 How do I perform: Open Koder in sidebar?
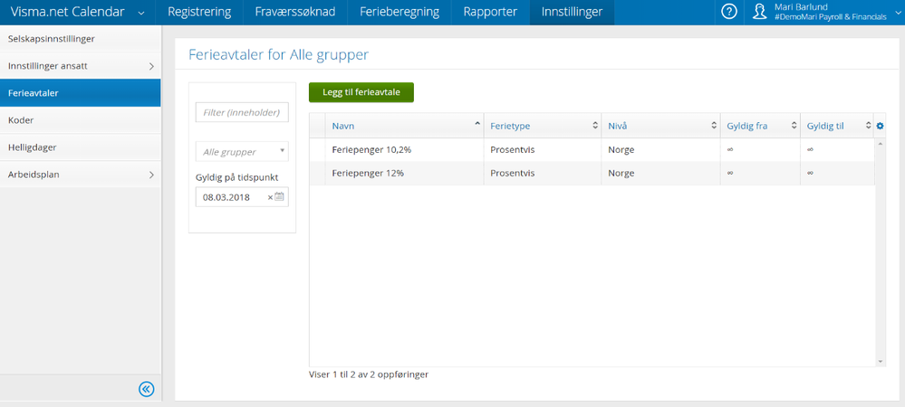click(x=81, y=120)
